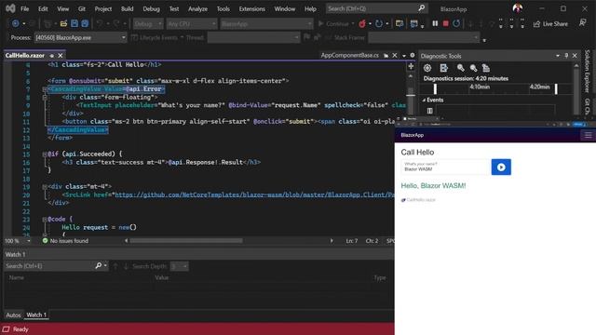596x335 pixels.
Task: Click the Restart application circular arrow icon
Action: pyautogui.click(x=379, y=23)
